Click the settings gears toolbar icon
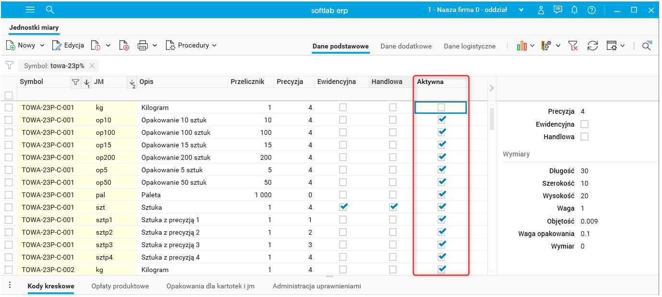 tap(546, 46)
